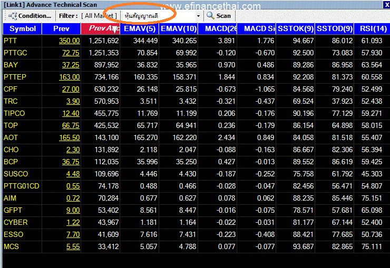
Task: Sort by the SSTOD(9) column header
Action: (335, 28)
